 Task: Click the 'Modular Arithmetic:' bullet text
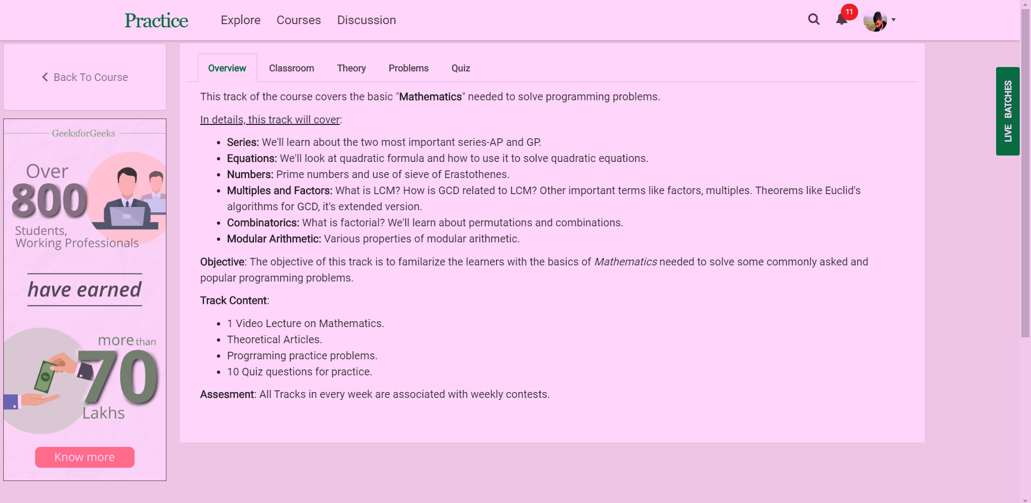[274, 239]
